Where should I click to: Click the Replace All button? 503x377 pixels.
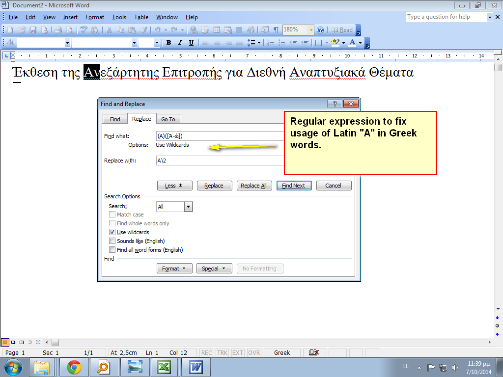[254, 186]
